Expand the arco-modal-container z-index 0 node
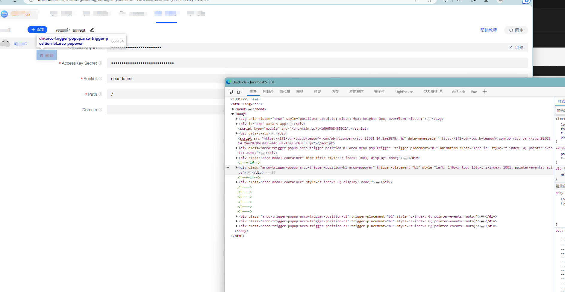This screenshot has height=292, width=565. (237, 182)
